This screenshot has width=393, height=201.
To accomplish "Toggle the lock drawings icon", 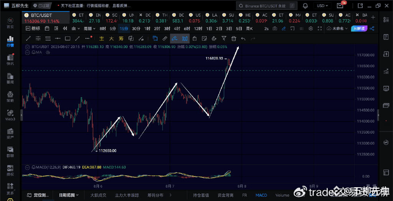I will [195, 38].
